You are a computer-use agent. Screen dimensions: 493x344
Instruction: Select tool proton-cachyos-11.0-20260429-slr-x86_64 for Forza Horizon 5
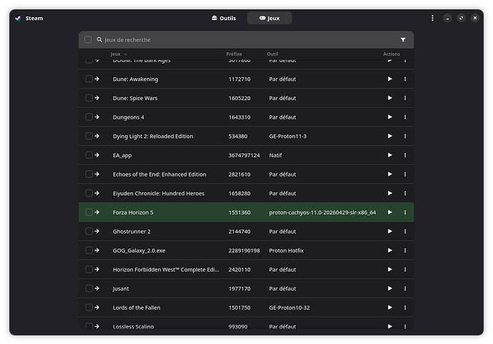(322, 212)
